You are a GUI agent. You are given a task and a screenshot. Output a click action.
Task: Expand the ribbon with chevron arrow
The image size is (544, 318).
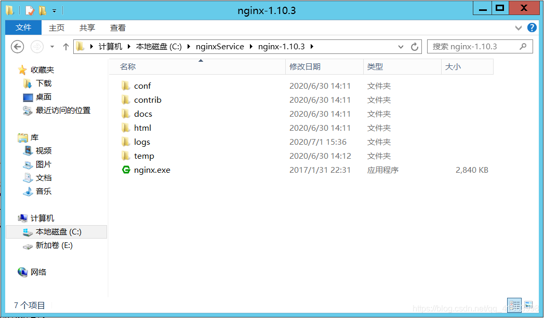[519, 27]
